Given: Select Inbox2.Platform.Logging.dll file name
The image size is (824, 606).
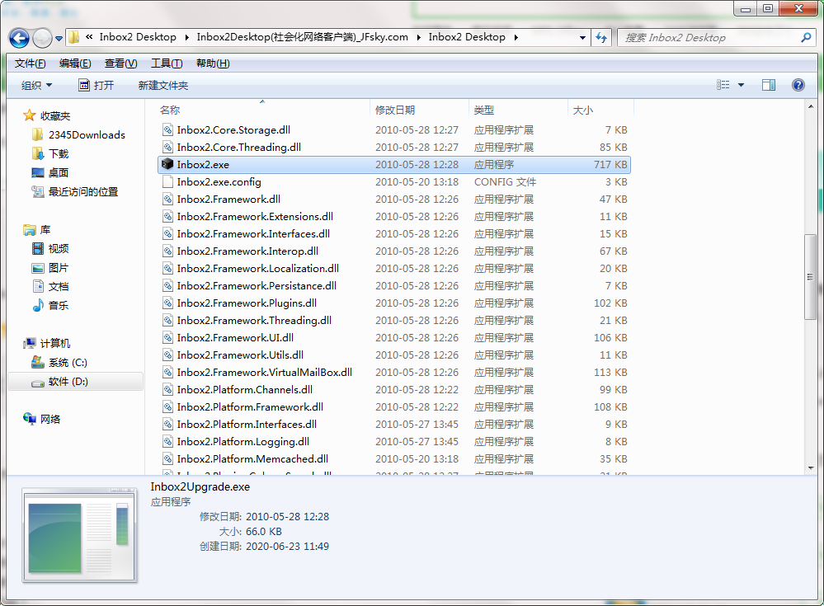Looking at the screenshot, I should (243, 442).
